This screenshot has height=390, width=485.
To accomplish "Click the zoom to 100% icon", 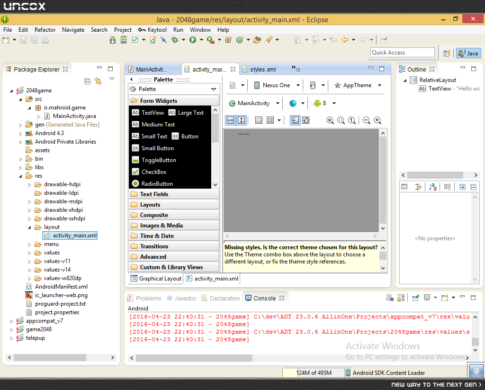I will [352, 120].
